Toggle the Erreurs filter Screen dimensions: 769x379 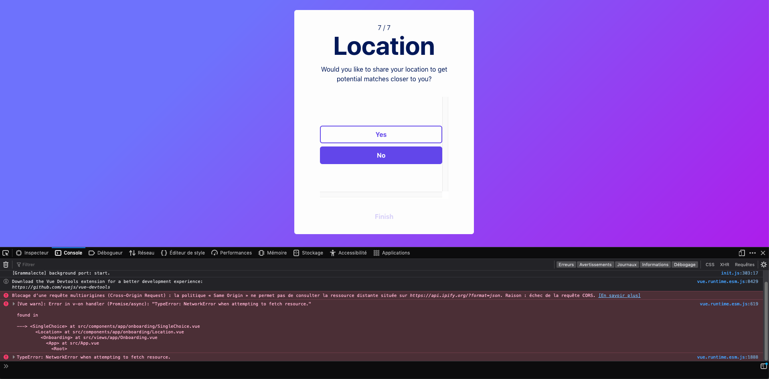[x=566, y=265]
